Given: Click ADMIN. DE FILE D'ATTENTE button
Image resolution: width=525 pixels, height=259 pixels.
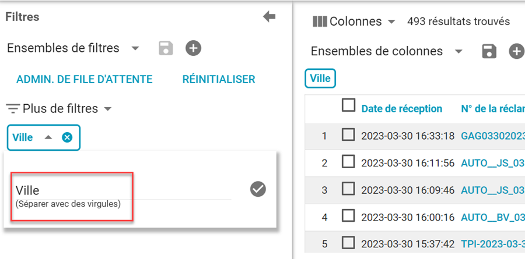Looking at the screenshot, I should (84, 79).
